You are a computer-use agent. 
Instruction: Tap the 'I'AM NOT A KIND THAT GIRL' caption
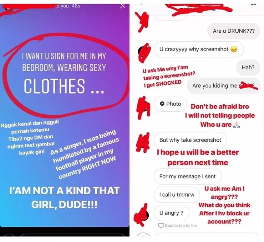coord(64,198)
